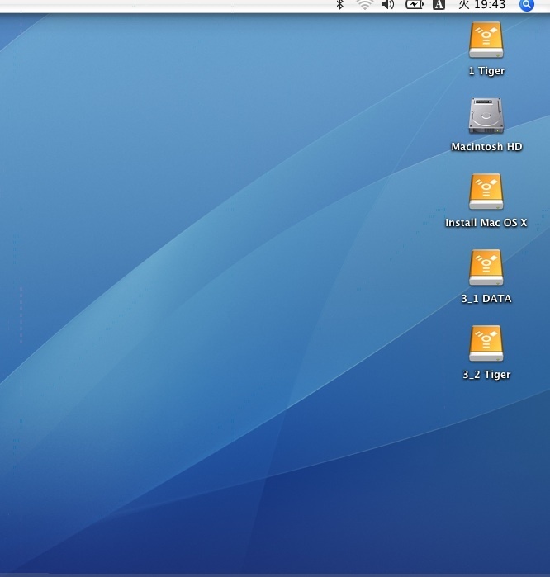Select the 3_1 DATA drive icon

[486, 267]
